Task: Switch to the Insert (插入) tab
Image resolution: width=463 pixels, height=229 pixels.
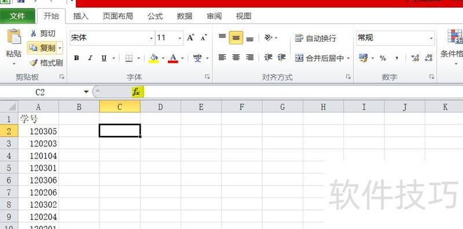Action: click(80, 16)
